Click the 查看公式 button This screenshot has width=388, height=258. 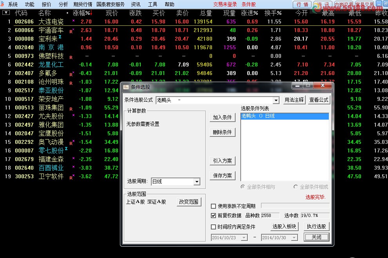(319, 100)
